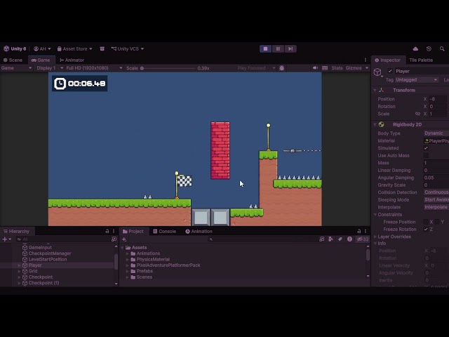Screen dimensions: 449x337
Task: Toggle the Scale constrain proportions link icon
Action: click(418, 114)
